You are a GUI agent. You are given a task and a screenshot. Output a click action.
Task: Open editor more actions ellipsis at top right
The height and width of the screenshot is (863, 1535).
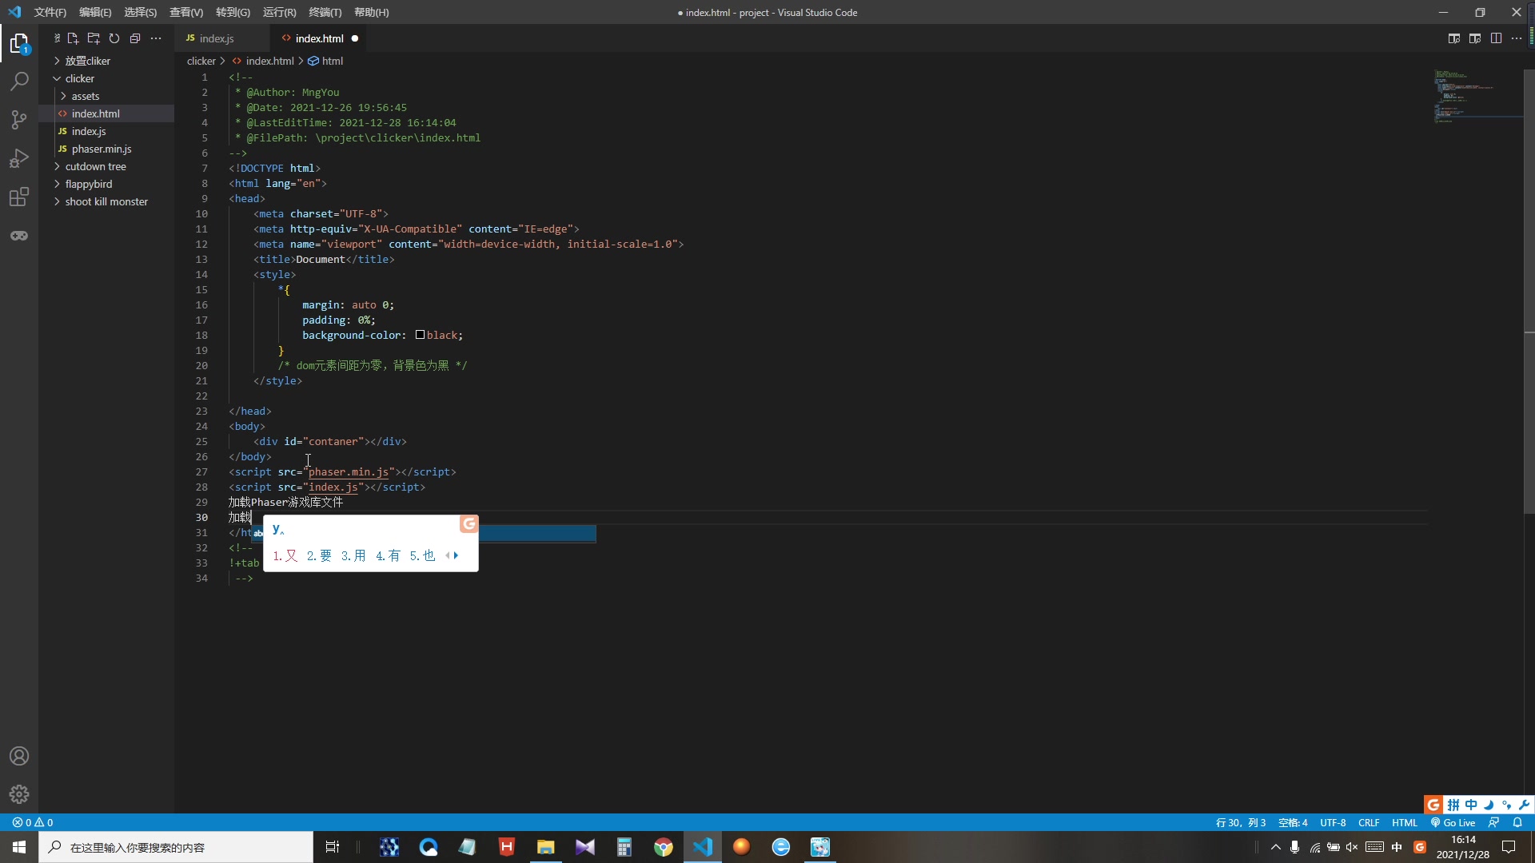click(1517, 38)
